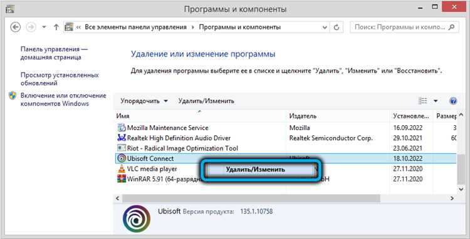Go up one level arrow
The height and width of the screenshot is (239, 470).
tap(56, 28)
